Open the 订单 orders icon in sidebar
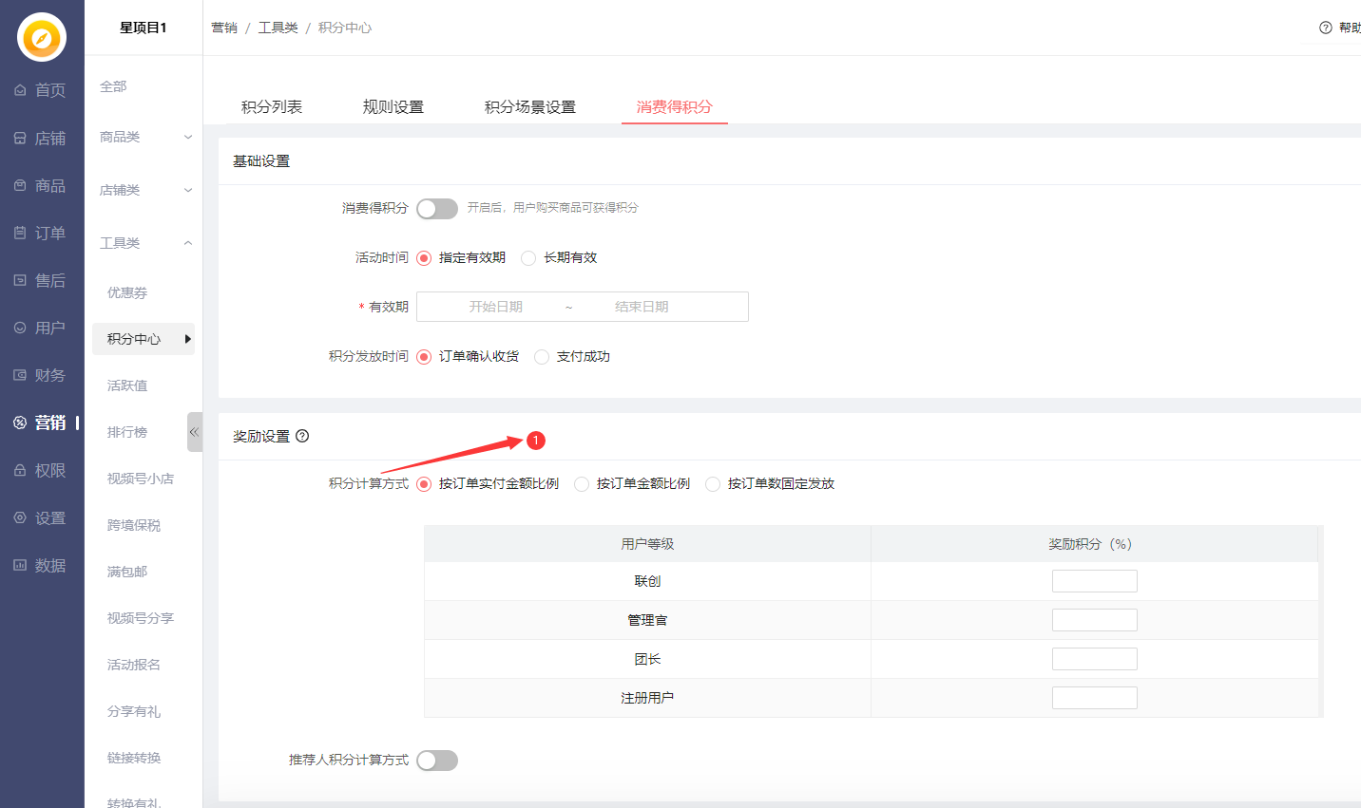The height and width of the screenshot is (808, 1361). click(x=20, y=233)
